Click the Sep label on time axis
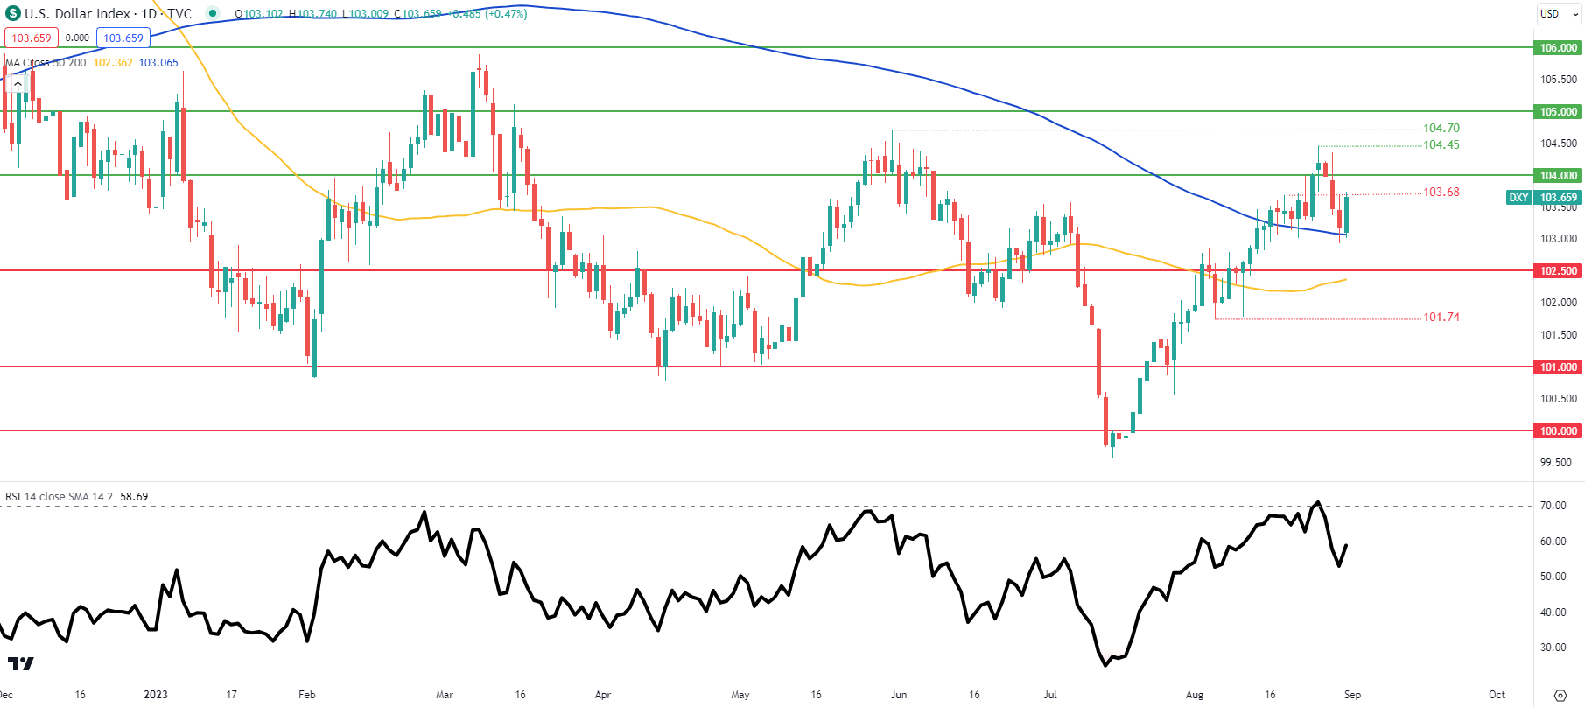Screen dimensions: 1585x707 coord(1353,695)
